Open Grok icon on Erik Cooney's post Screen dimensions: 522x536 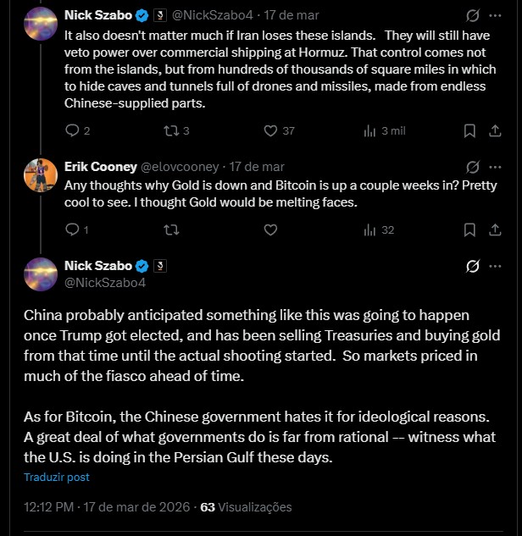click(474, 166)
